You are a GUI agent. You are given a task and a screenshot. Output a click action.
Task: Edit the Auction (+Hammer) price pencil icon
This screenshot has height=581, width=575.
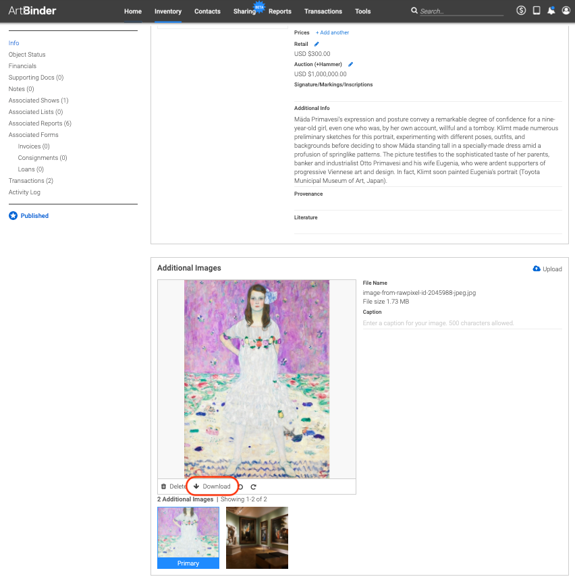tap(350, 64)
